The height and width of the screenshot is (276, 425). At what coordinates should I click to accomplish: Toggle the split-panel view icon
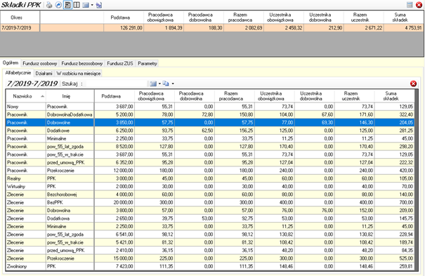coord(77,5)
